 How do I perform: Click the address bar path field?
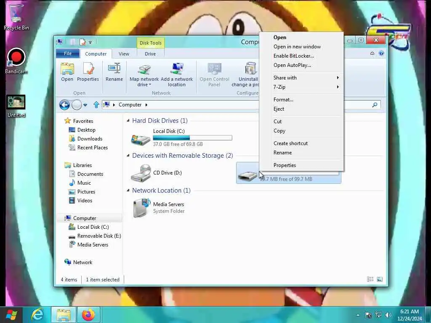[x=181, y=105]
